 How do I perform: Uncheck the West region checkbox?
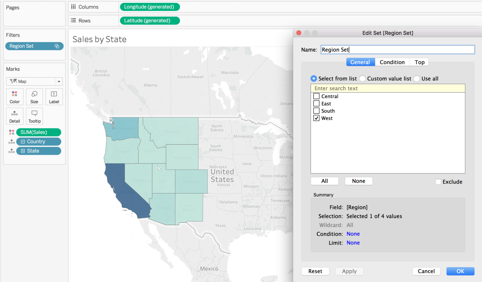[316, 118]
